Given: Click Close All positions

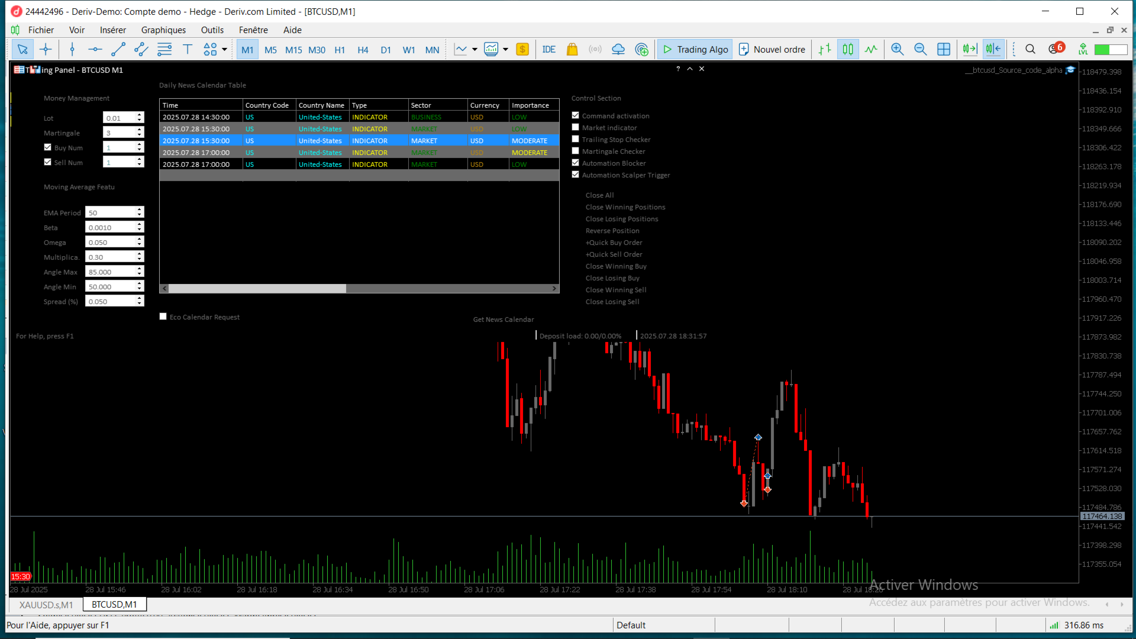Looking at the screenshot, I should 599,195.
